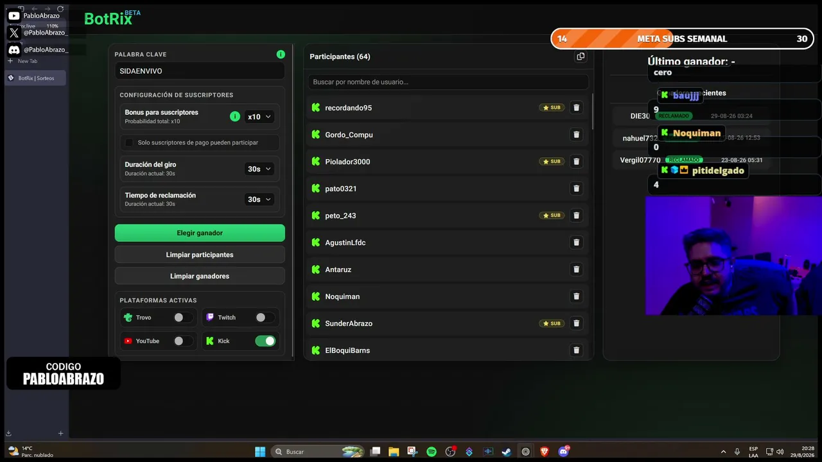
Task: Select participant name recordando95
Action: point(349,108)
